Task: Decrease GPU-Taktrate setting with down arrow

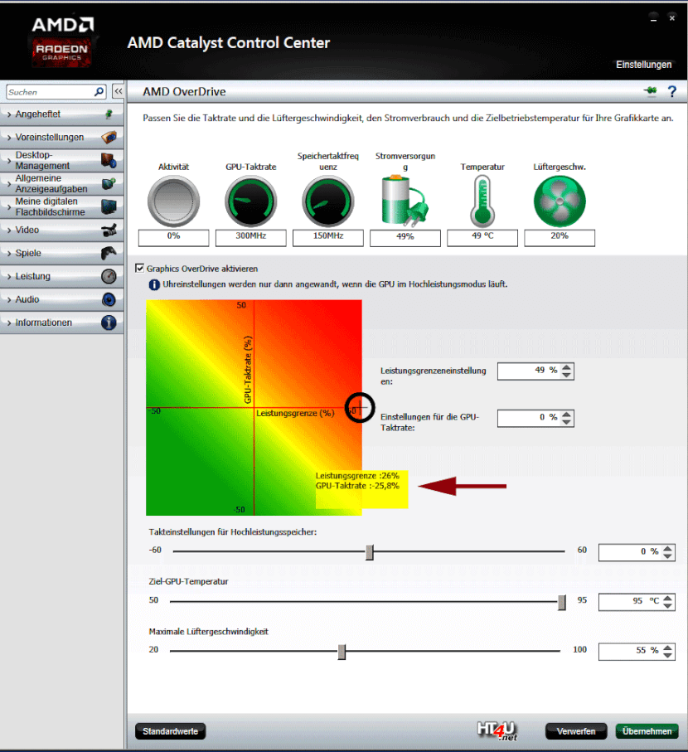Action: tap(567, 422)
